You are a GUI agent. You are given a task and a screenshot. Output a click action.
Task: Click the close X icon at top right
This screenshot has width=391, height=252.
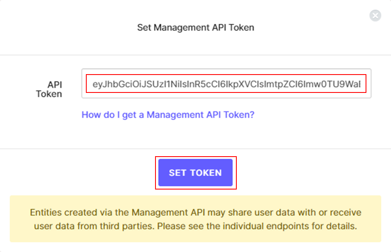pyautogui.click(x=375, y=15)
